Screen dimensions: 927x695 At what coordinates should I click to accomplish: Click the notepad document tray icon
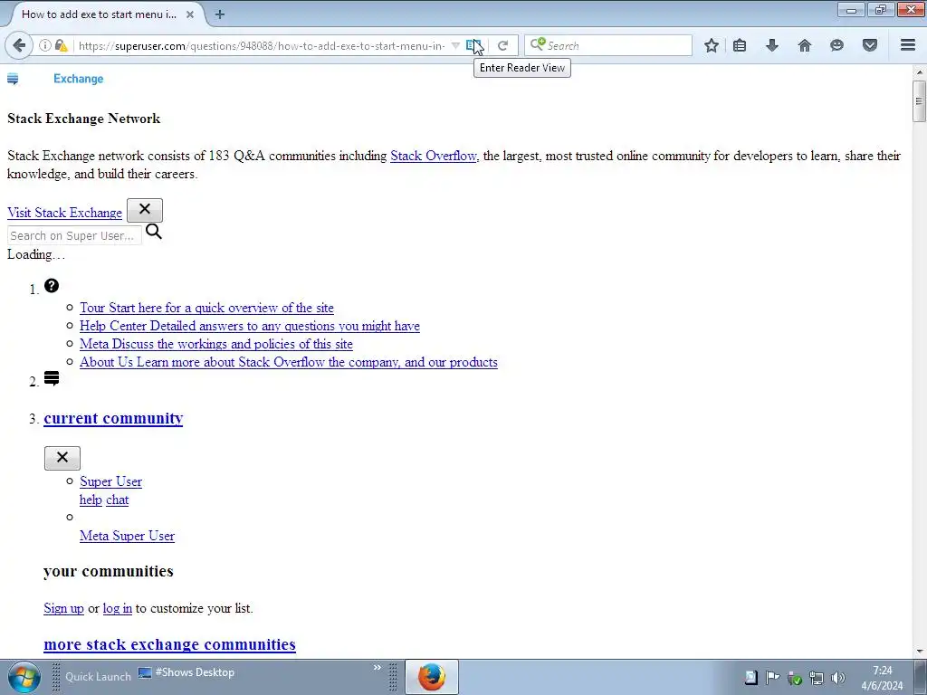click(750, 678)
